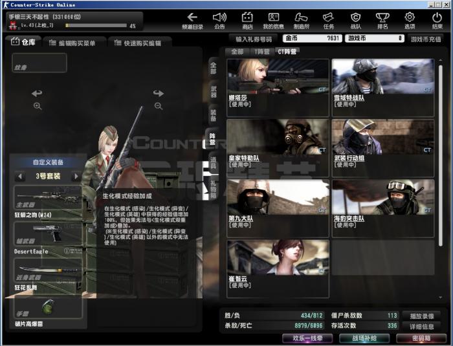Image resolution: width=453 pixels, height=346 pixels.
Task: Select the 狂猎之鹰 M24 primary weapon slot
Action: point(48,197)
